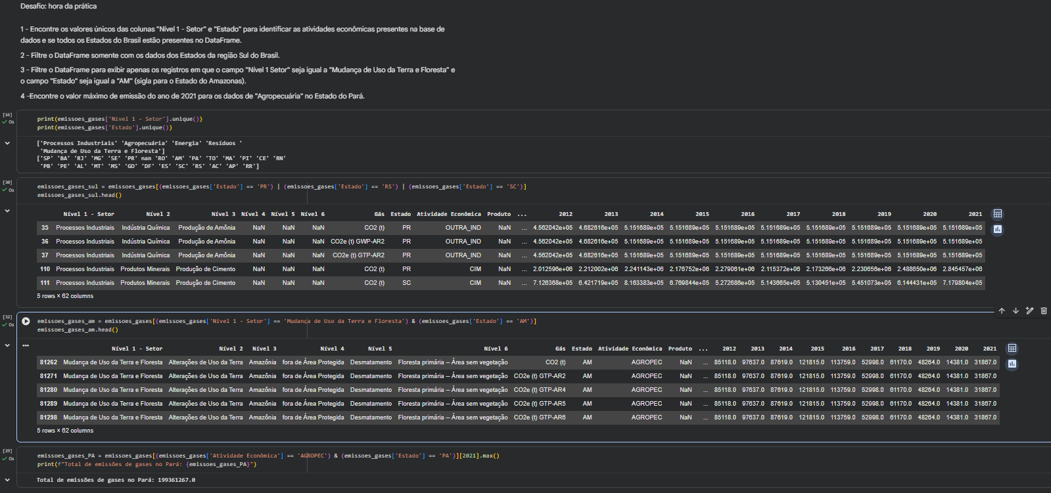Select the 'Desafio: hora da prática' heading text
This screenshot has height=493, width=1051.
coord(58,7)
